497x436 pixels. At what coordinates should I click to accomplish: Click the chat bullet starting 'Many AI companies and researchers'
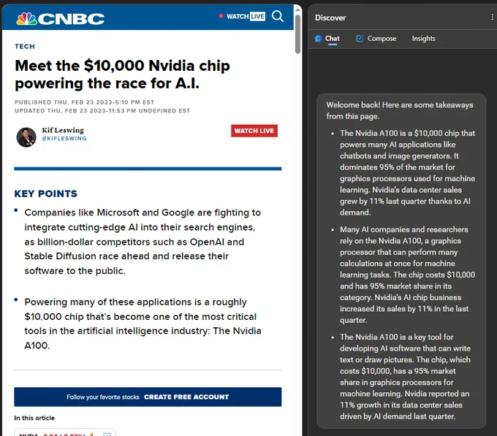pyautogui.click(x=407, y=275)
